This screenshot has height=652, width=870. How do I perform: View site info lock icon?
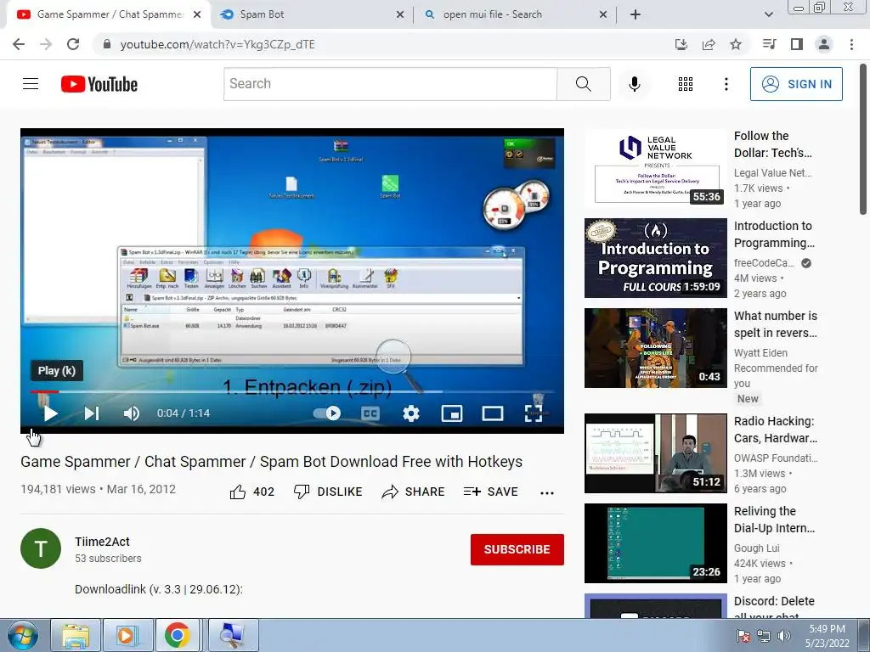pyautogui.click(x=107, y=44)
